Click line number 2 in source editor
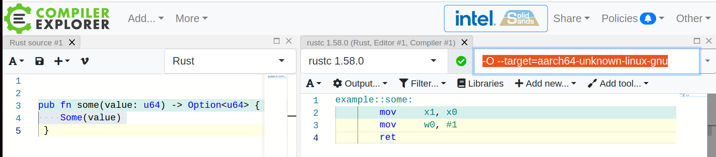The width and height of the screenshot is (716, 157). 18,93
